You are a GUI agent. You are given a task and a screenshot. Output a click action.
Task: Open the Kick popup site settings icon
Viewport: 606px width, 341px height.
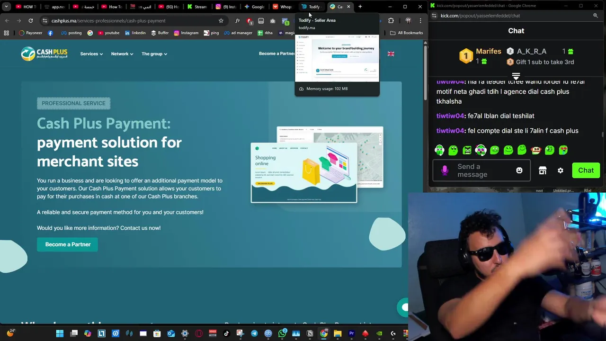click(x=434, y=16)
